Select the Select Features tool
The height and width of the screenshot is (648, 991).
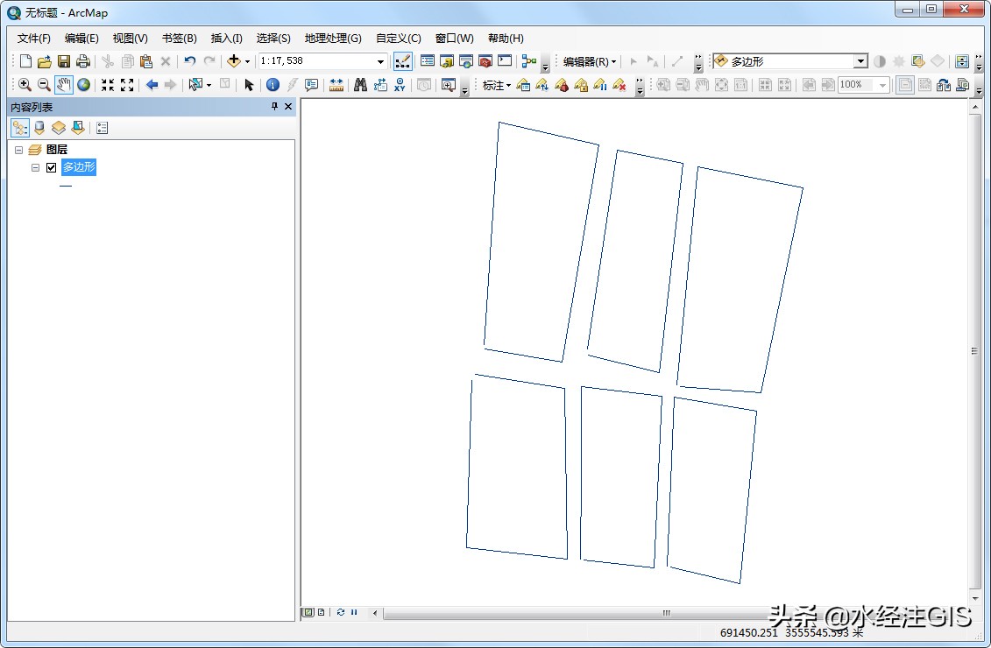click(195, 85)
